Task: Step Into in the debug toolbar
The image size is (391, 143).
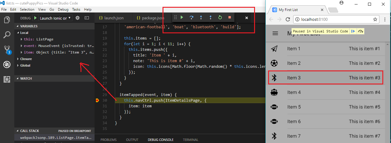Action: coord(201,18)
